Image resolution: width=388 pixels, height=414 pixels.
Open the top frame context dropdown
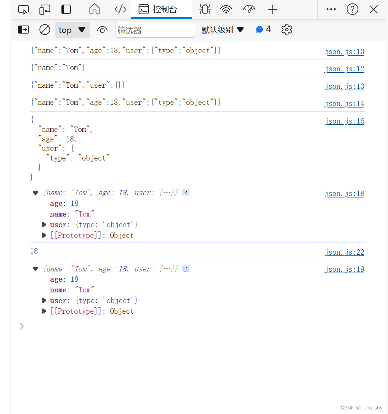pos(73,29)
